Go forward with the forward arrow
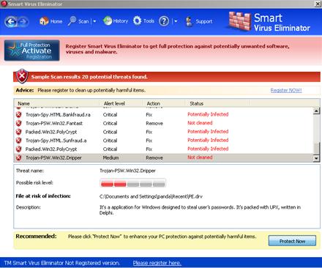The width and height of the screenshot is (322, 268). click(23, 22)
